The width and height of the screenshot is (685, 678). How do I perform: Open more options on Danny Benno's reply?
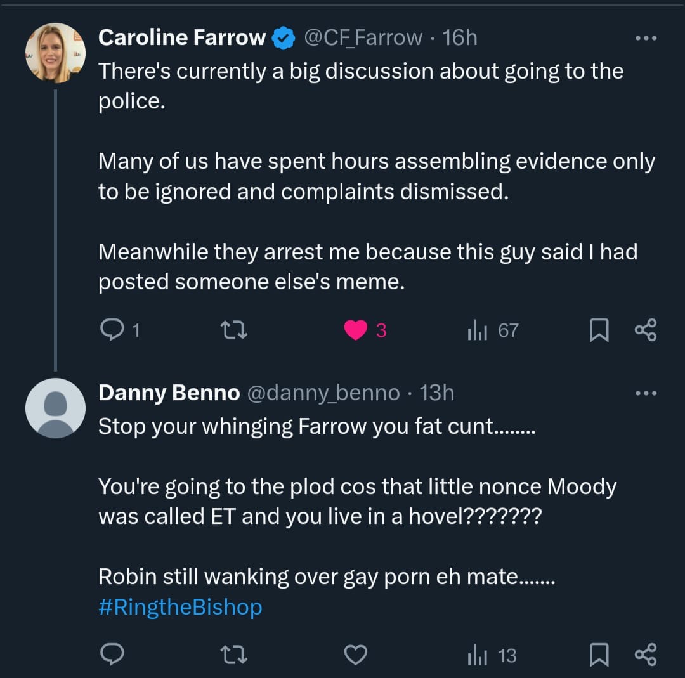(x=646, y=393)
